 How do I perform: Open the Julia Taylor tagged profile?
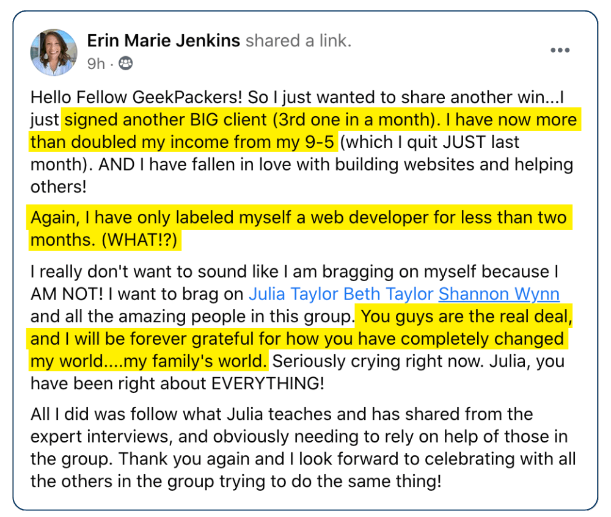click(x=293, y=294)
